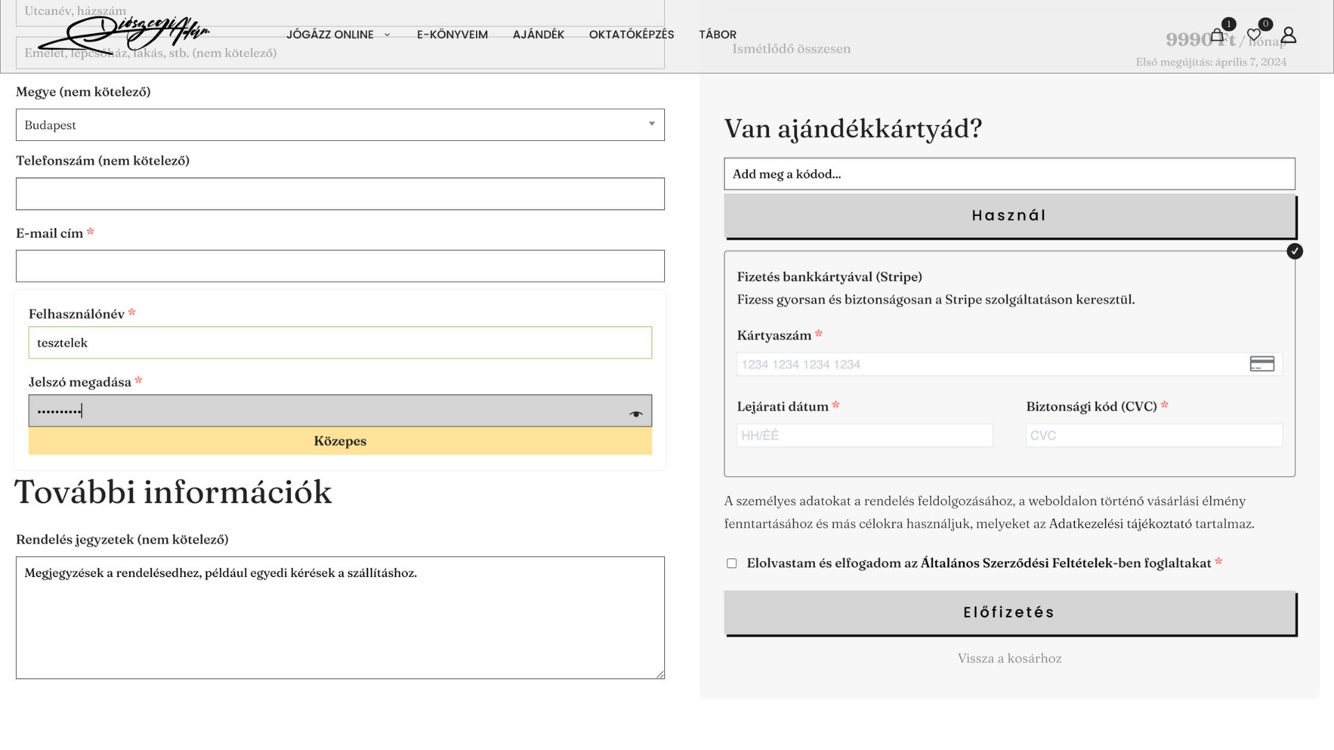Open the wishlist heart icon

(1254, 35)
